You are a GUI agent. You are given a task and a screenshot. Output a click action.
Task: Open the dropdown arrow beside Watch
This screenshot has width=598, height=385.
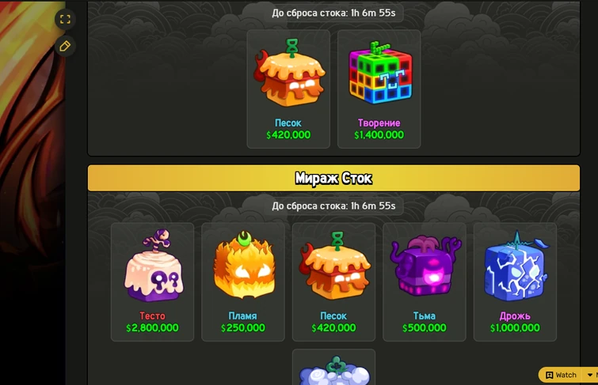pyautogui.click(x=590, y=375)
